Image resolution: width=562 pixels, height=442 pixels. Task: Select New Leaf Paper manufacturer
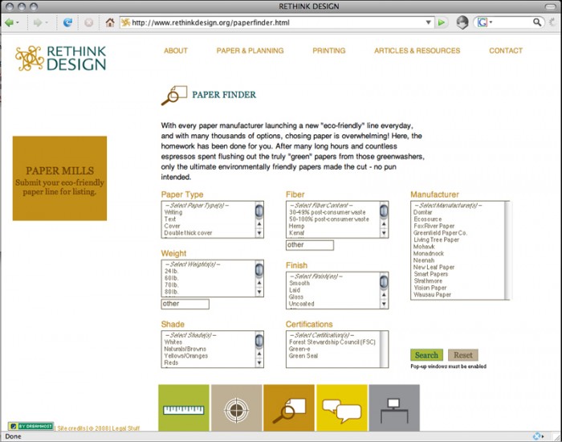[434, 268]
